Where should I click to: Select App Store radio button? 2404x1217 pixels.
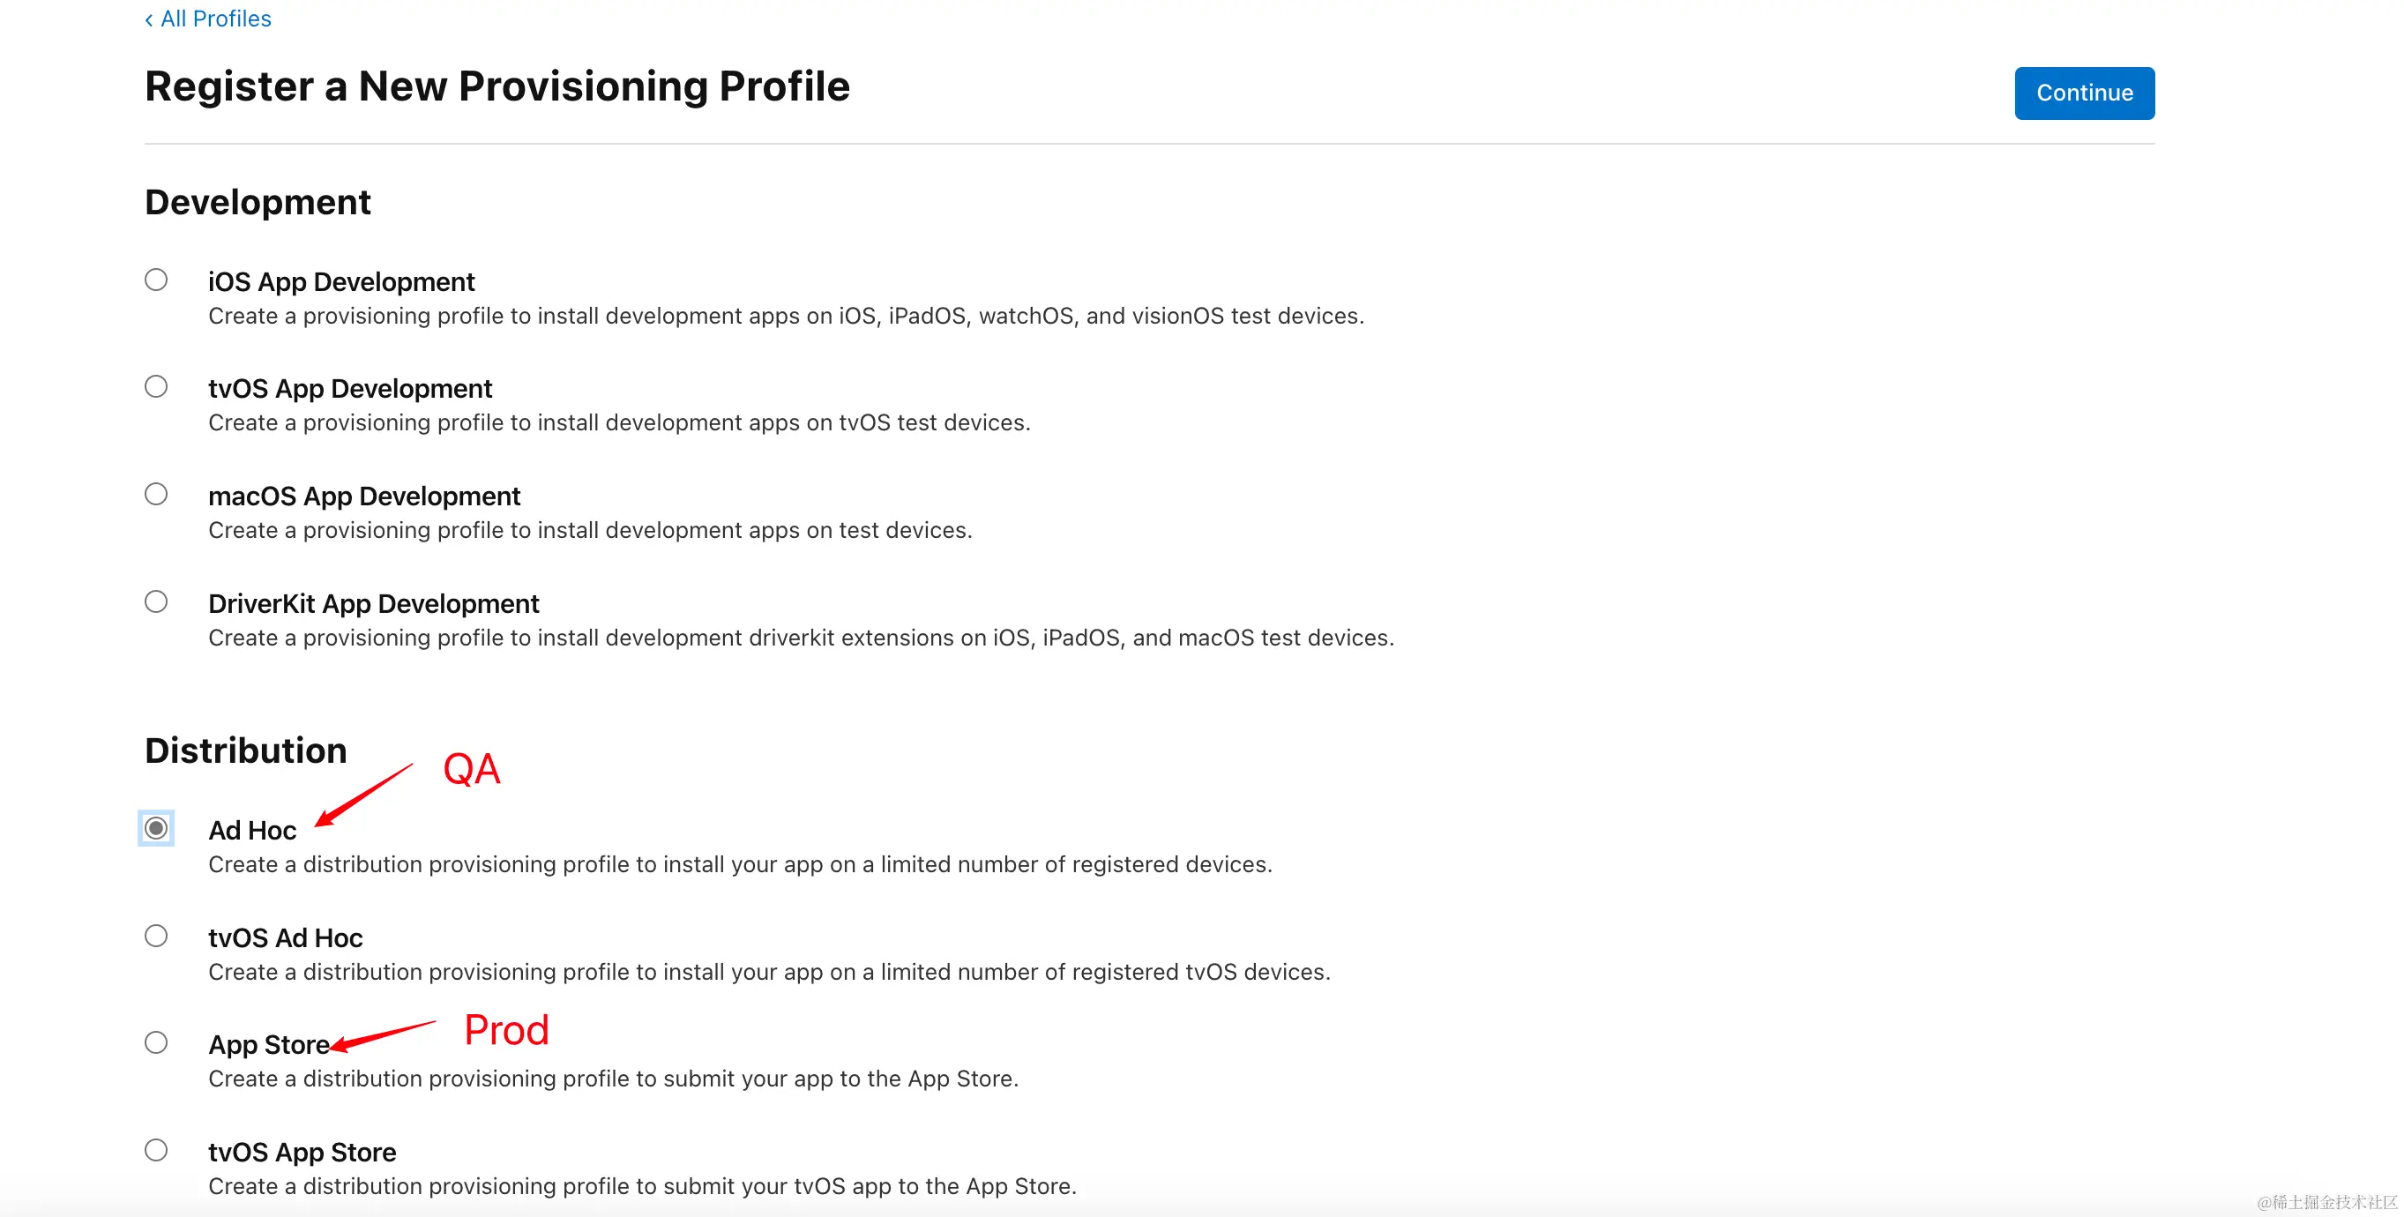pos(156,1042)
